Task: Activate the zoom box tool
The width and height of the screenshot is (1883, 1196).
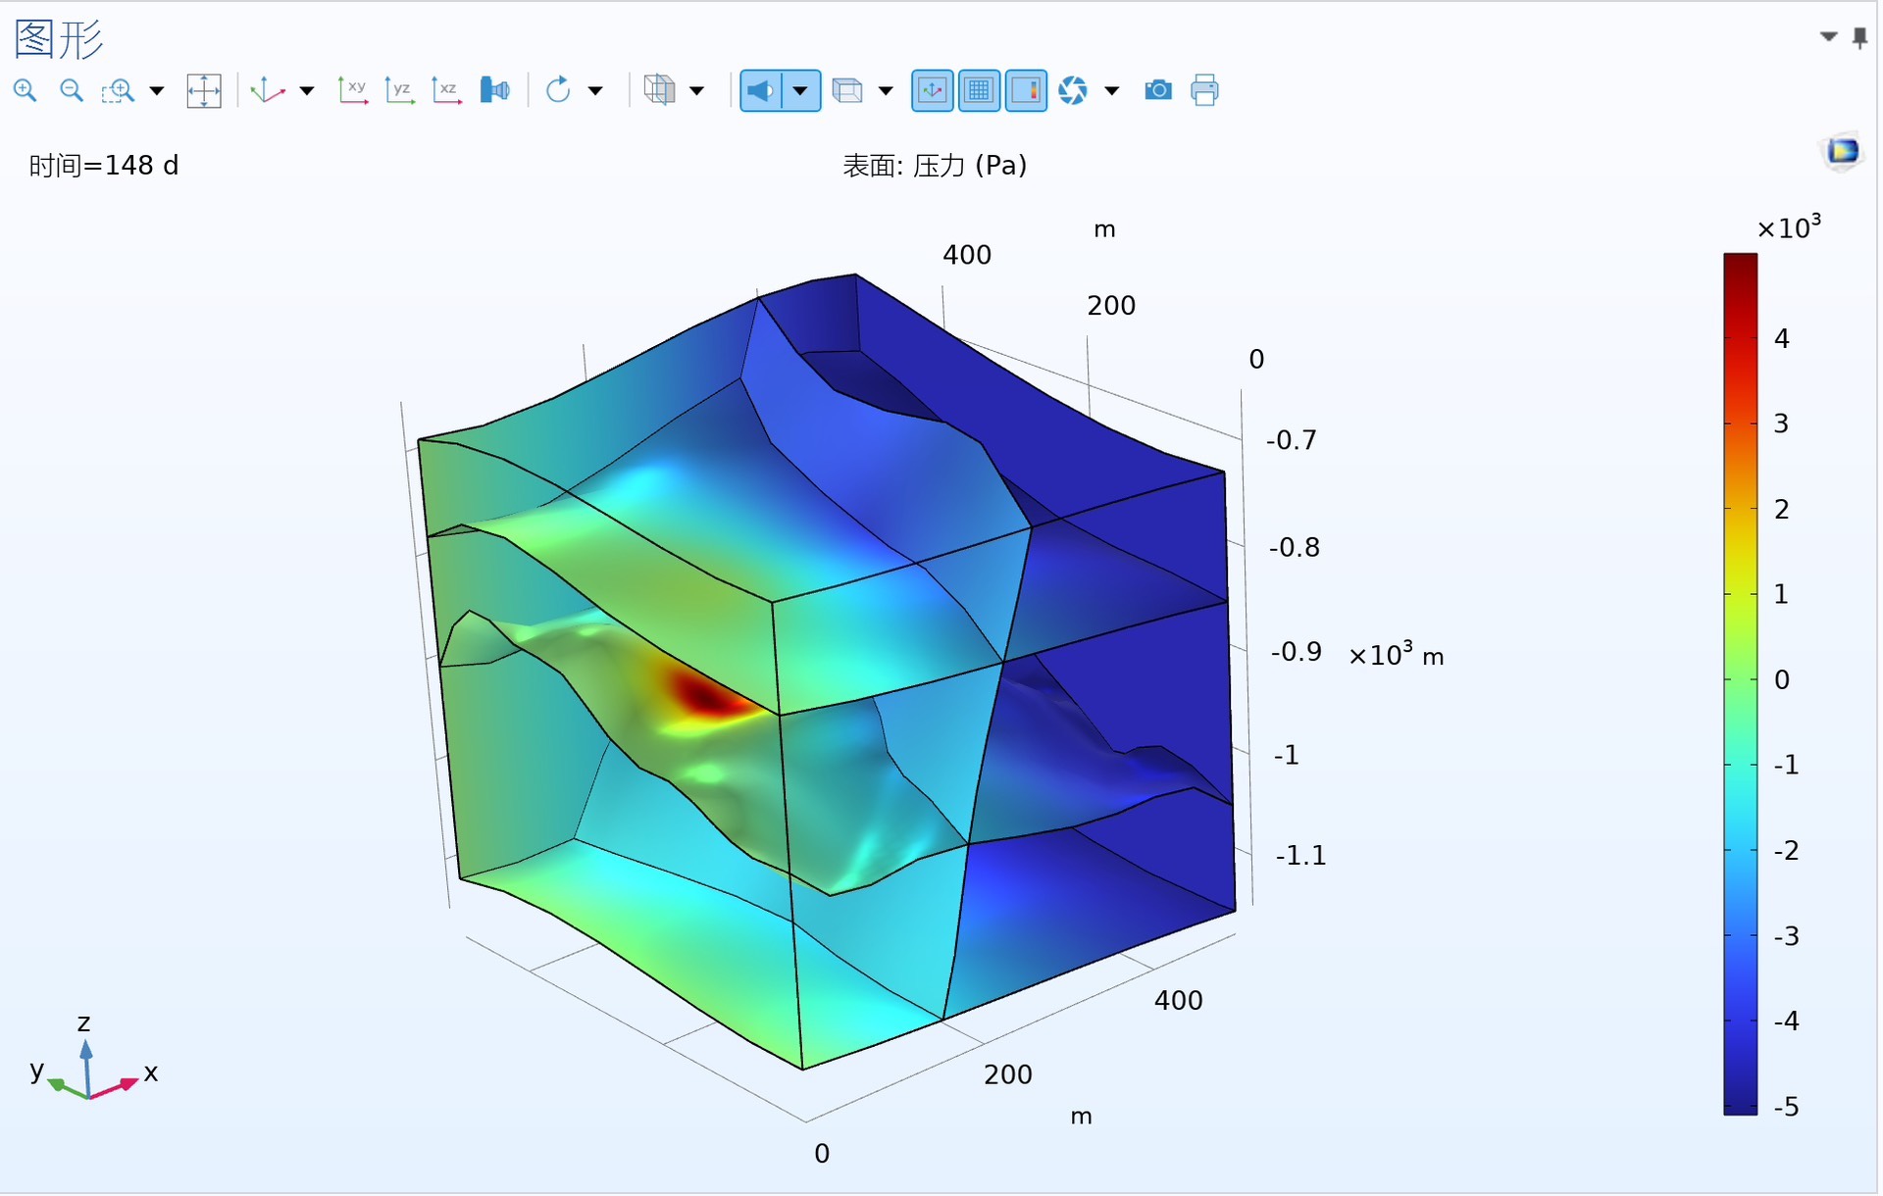Action: (x=118, y=91)
